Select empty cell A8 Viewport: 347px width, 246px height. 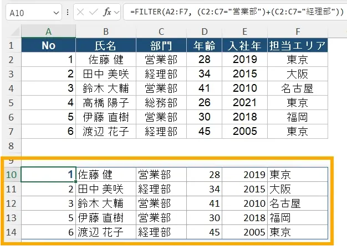[x=48, y=146]
